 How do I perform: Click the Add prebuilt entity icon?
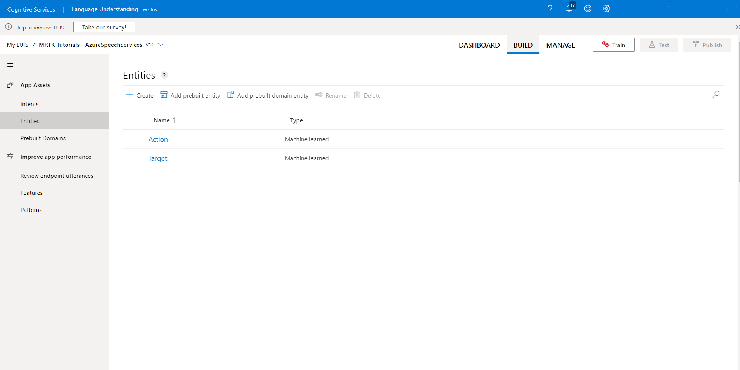(163, 95)
